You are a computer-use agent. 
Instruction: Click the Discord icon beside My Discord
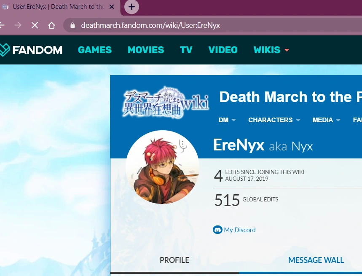pyautogui.click(x=217, y=230)
